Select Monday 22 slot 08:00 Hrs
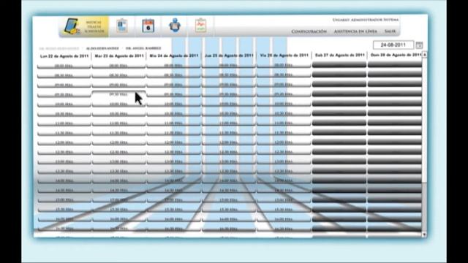The height and width of the screenshot is (263, 468). pyautogui.click(x=64, y=66)
